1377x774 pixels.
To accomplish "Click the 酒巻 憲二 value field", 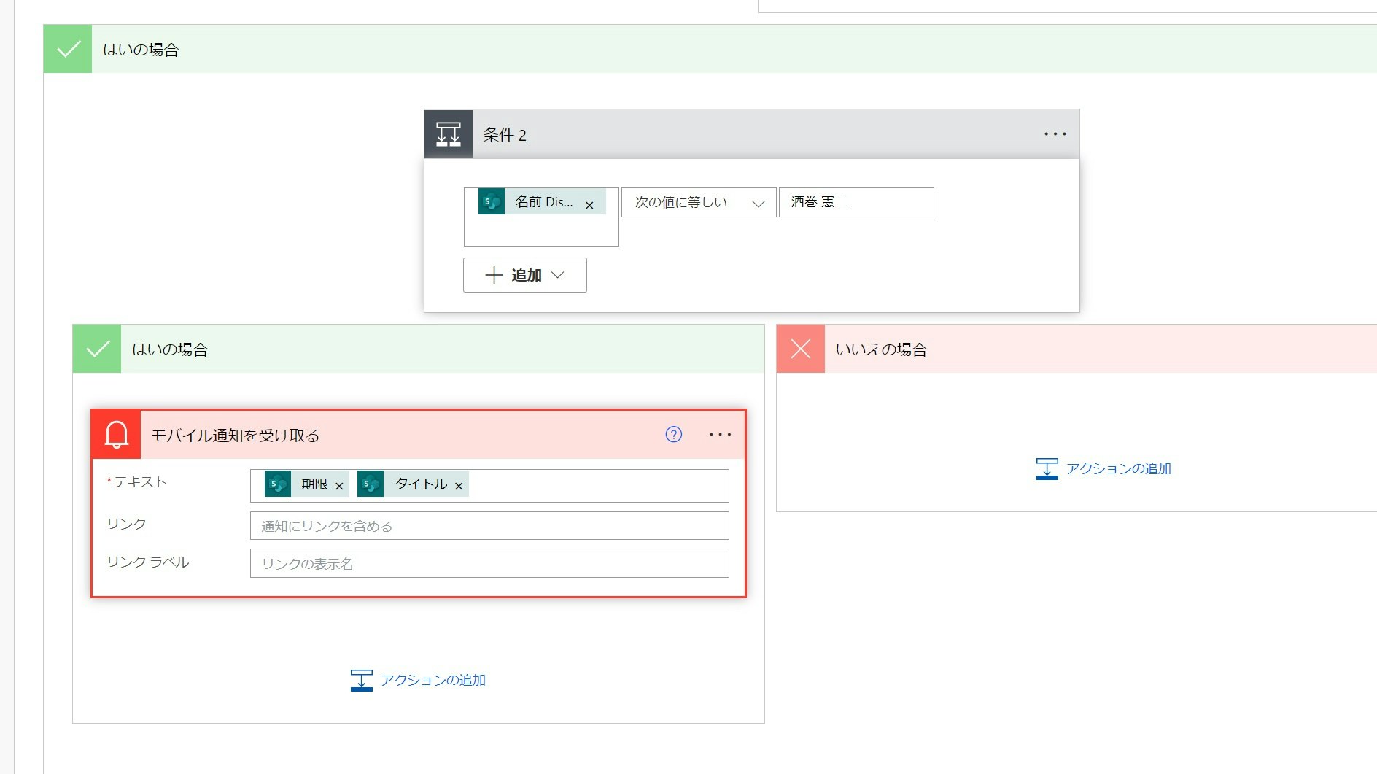I will pos(856,202).
